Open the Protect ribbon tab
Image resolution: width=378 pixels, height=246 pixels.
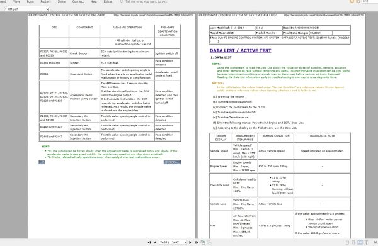point(45,1)
